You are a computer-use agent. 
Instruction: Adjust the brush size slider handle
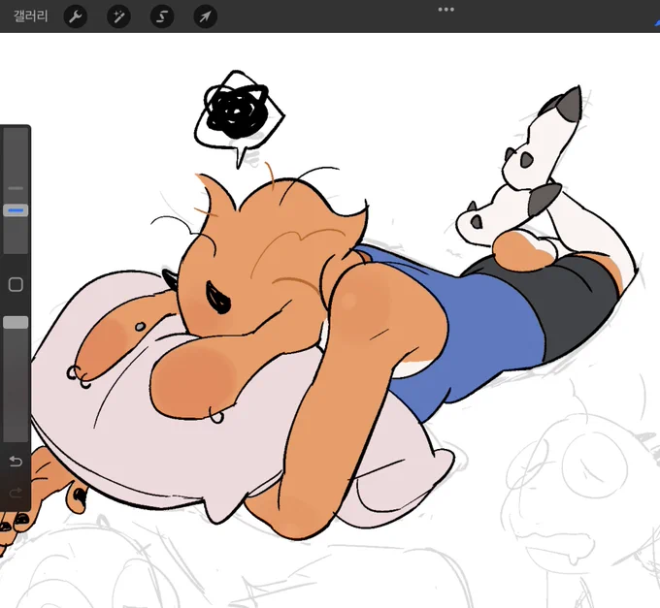(16, 210)
